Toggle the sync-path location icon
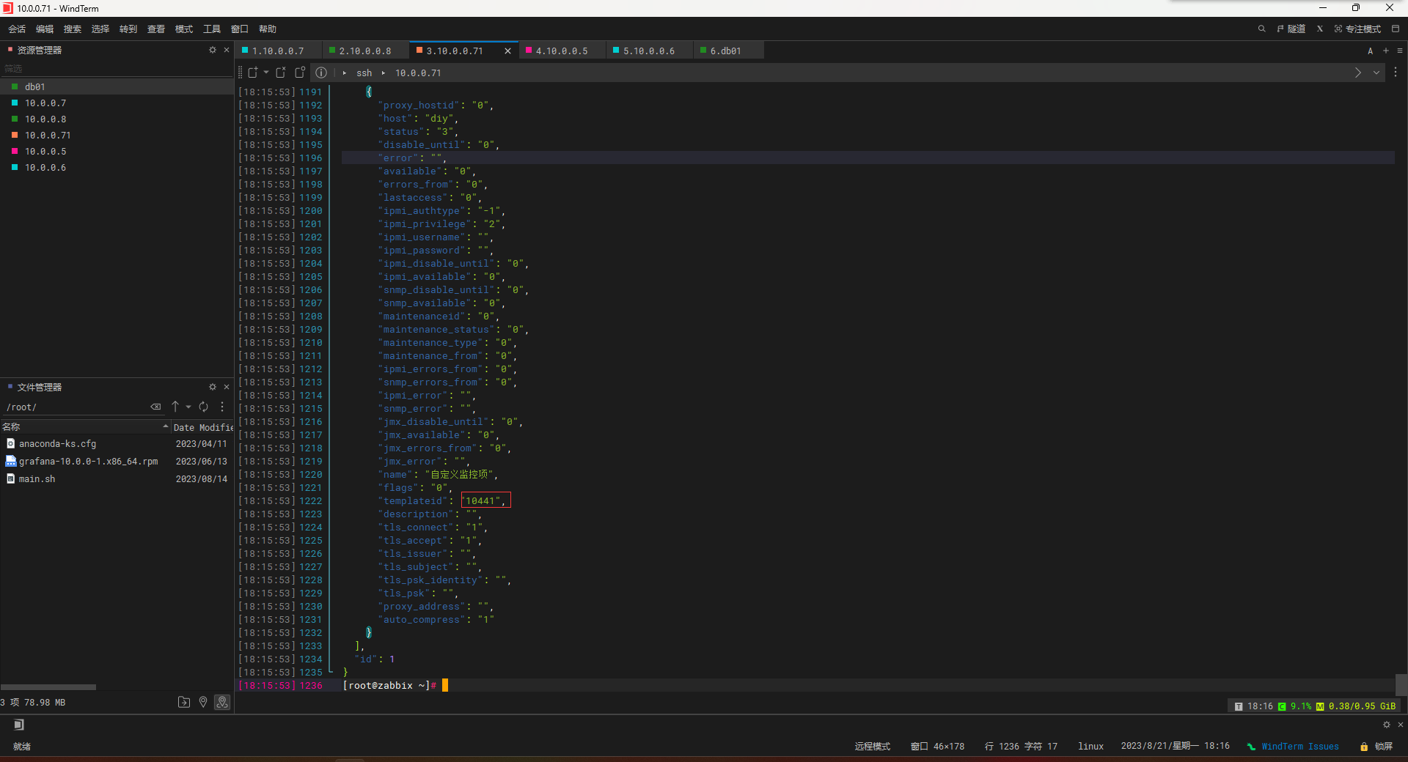The image size is (1408, 762). [222, 702]
